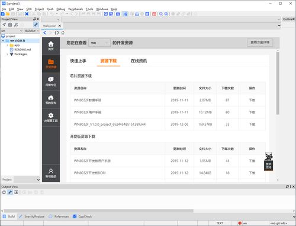Click the home icon in Welcome navigation
Screen dimensions: 296x226
pos(63,33)
